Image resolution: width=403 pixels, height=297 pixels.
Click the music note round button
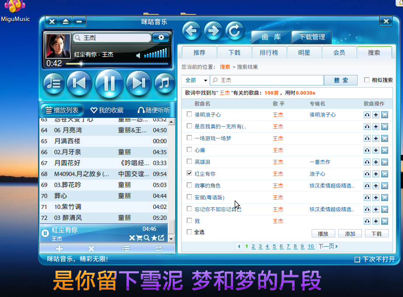164,84
